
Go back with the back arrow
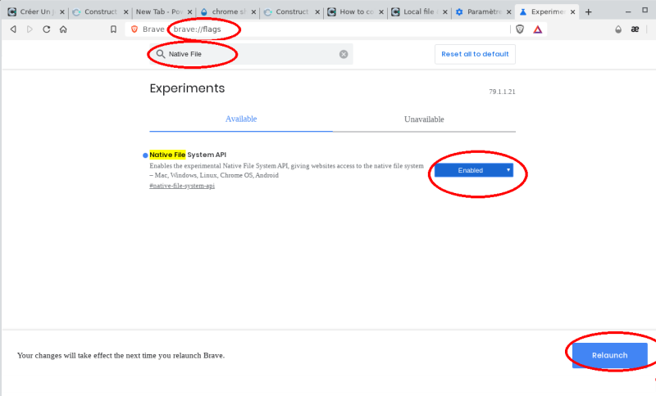(13, 29)
